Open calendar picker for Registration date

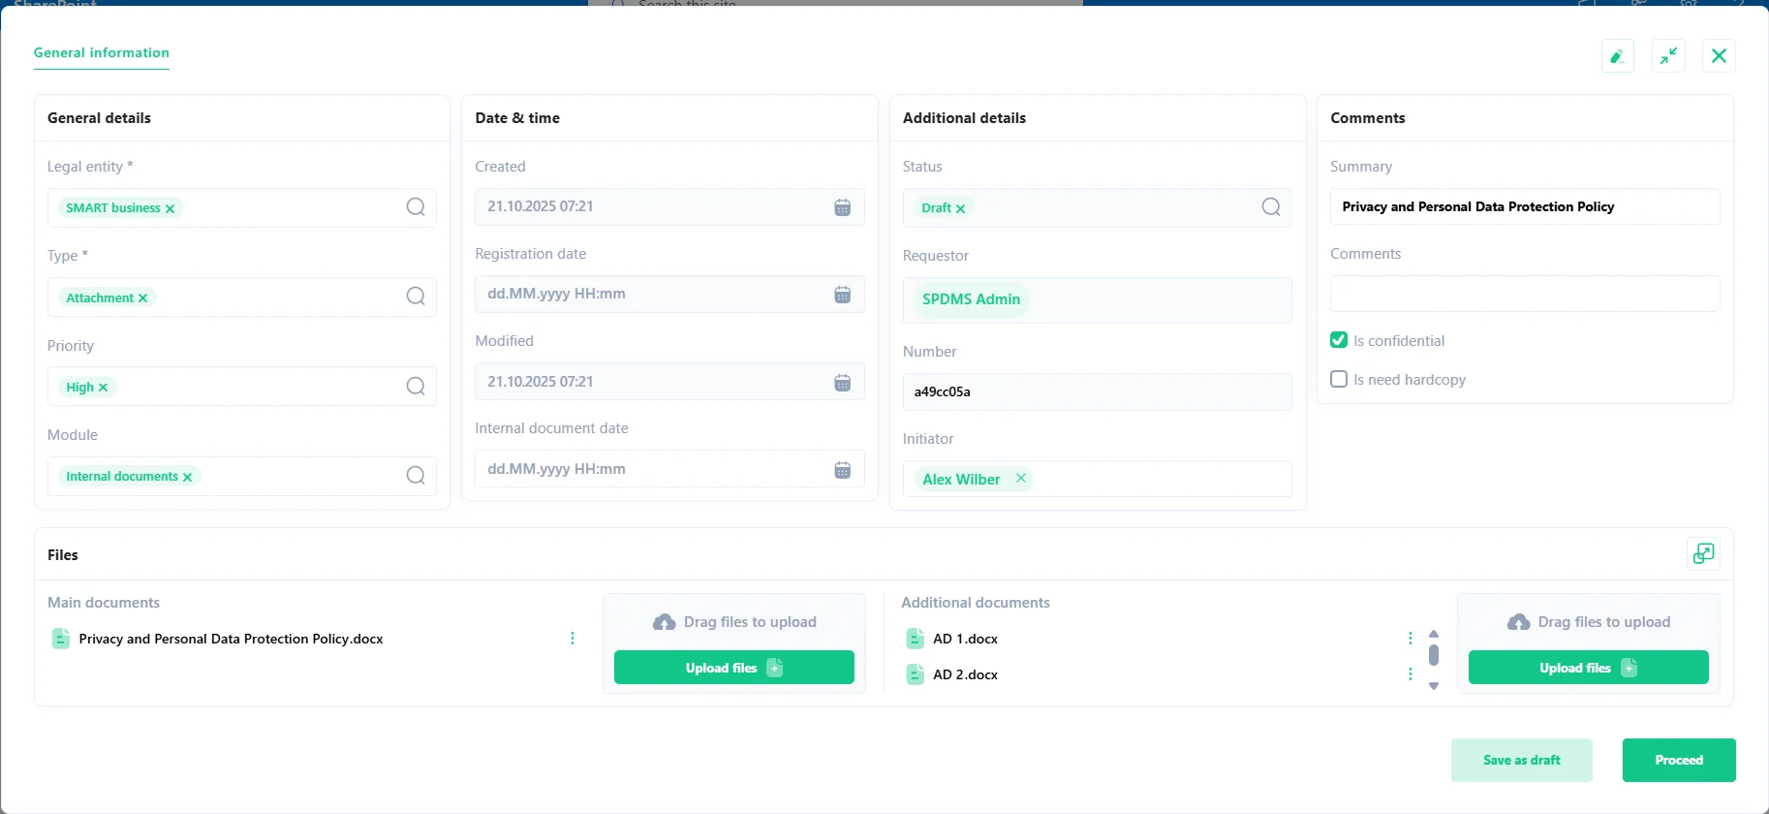click(x=842, y=295)
